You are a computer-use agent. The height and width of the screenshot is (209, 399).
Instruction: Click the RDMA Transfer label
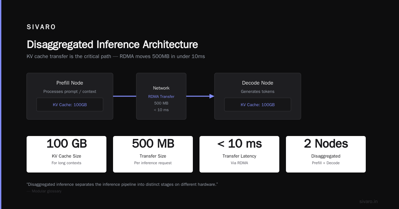point(161,97)
